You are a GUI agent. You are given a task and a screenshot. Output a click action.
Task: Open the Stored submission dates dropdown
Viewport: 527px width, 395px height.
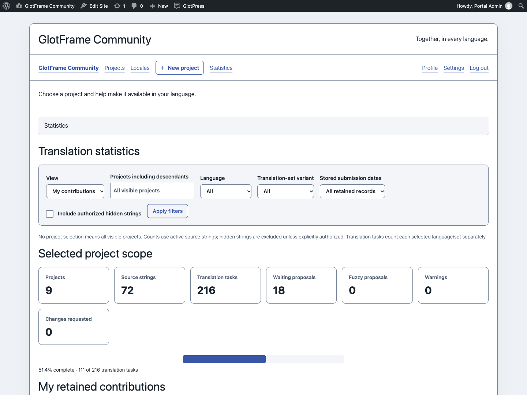(352, 191)
